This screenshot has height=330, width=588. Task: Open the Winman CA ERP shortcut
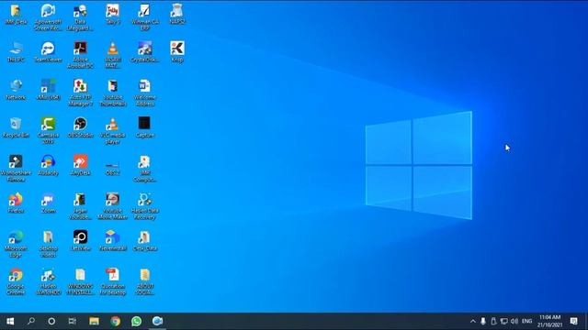145,16
